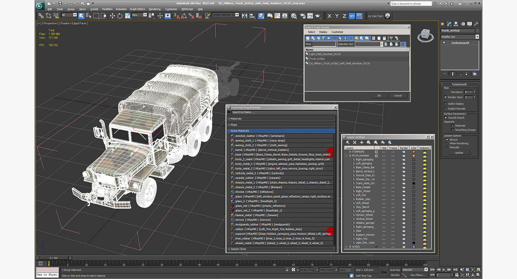Toggle the Angle Snap button
The width and height of the screenshot is (517, 279).
coord(184,16)
